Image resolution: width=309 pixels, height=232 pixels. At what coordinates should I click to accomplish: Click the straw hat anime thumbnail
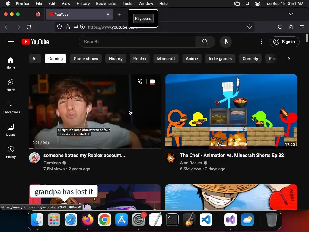(231, 197)
